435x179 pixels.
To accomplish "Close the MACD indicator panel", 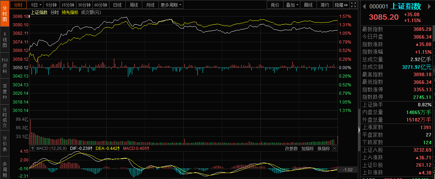I will 334,148.
